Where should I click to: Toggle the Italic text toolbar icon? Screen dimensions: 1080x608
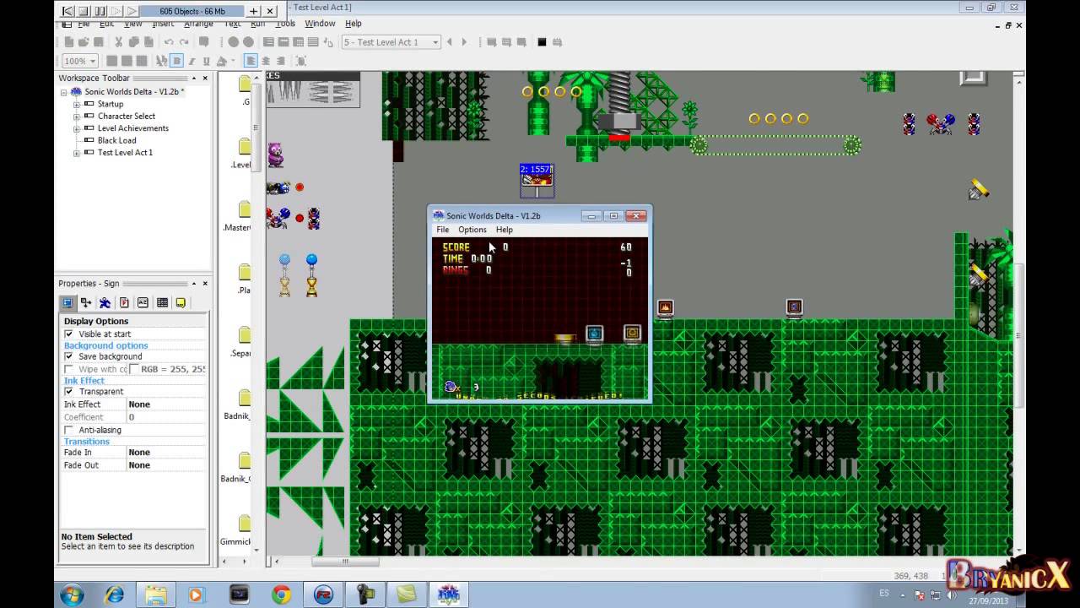click(x=192, y=61)
